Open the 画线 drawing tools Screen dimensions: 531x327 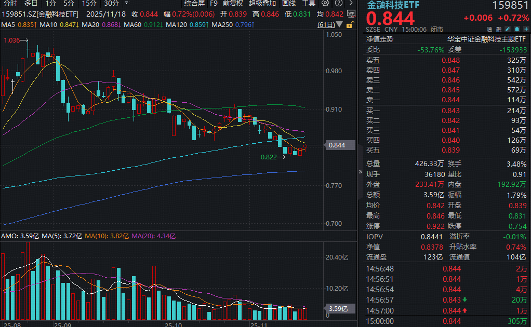(289, 3)
